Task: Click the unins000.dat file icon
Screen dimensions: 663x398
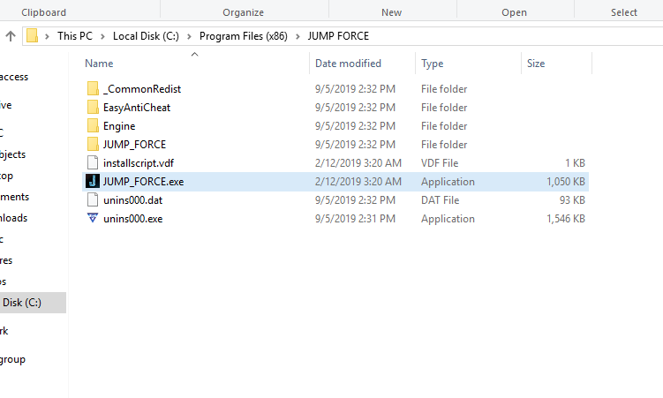Action: click(93, 199)
